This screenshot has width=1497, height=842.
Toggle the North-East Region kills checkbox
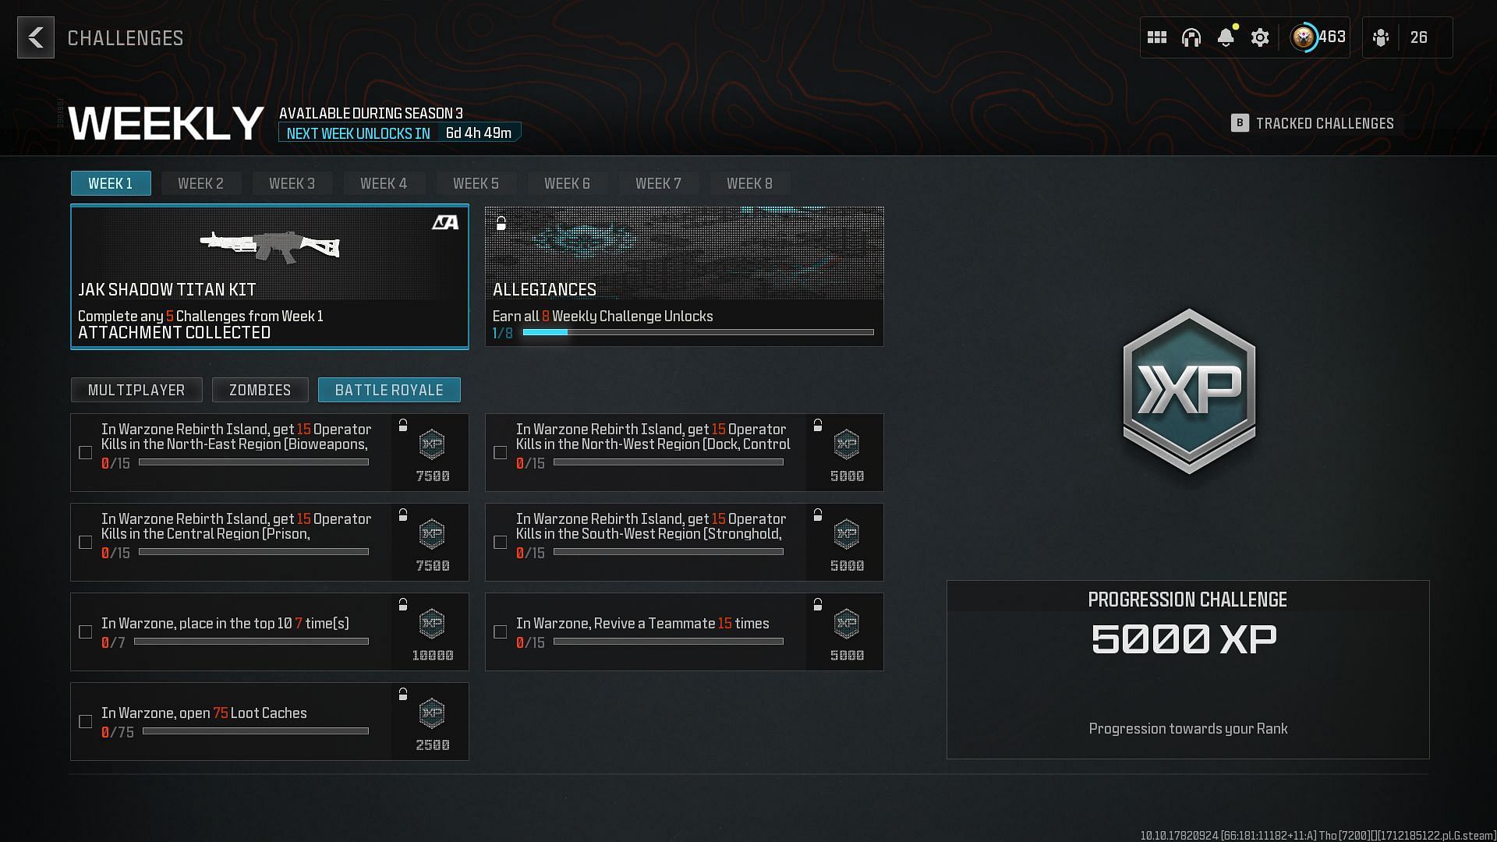point(87,452)
